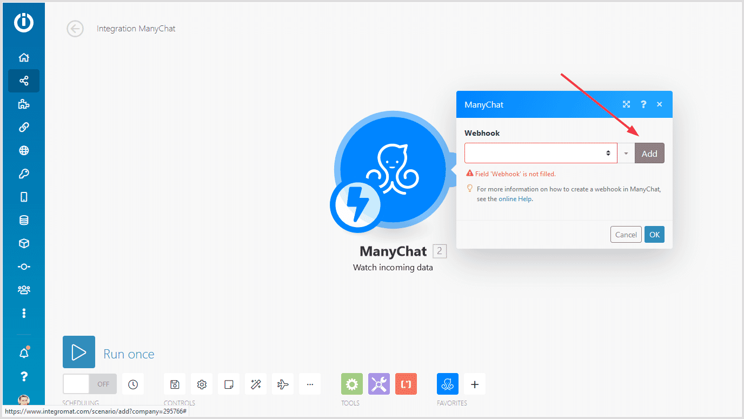Viewport: 744px width, 419px height.
Task: Click the ManyChat module circle
Action: click(x=393, y=170)
